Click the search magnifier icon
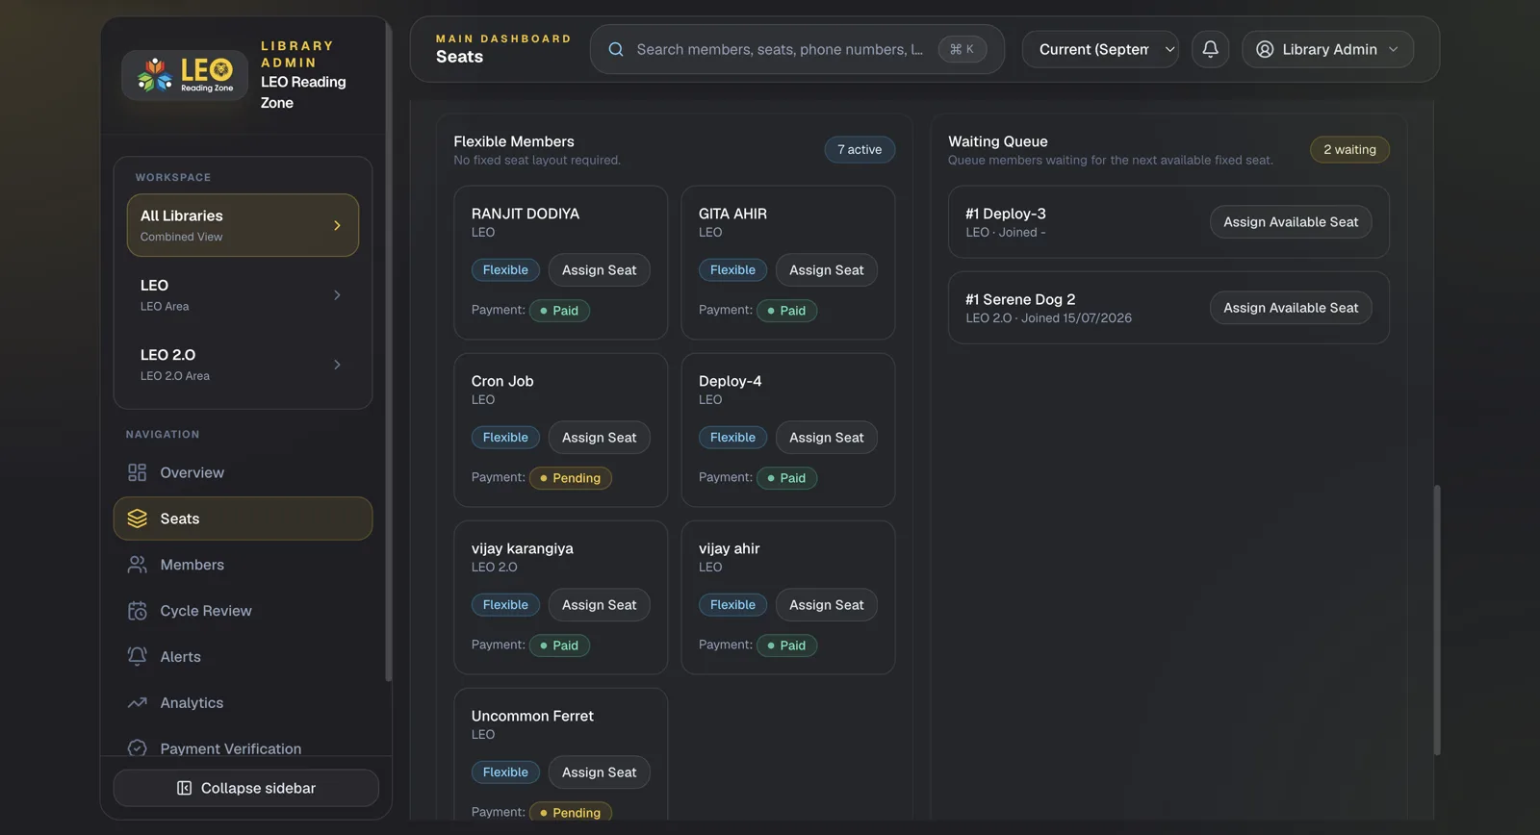The image size is (1540, 835). click(x=616, y=49)
